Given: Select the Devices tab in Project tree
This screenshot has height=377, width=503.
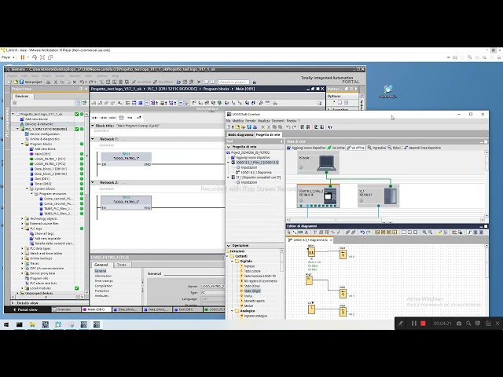Looking at the screenshot, I should [x=22, y=96].
